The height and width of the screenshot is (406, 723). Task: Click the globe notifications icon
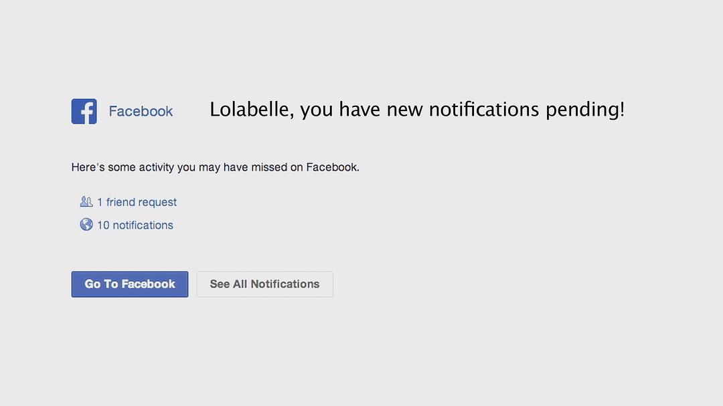pyautogui.click(x=86, y=225)
